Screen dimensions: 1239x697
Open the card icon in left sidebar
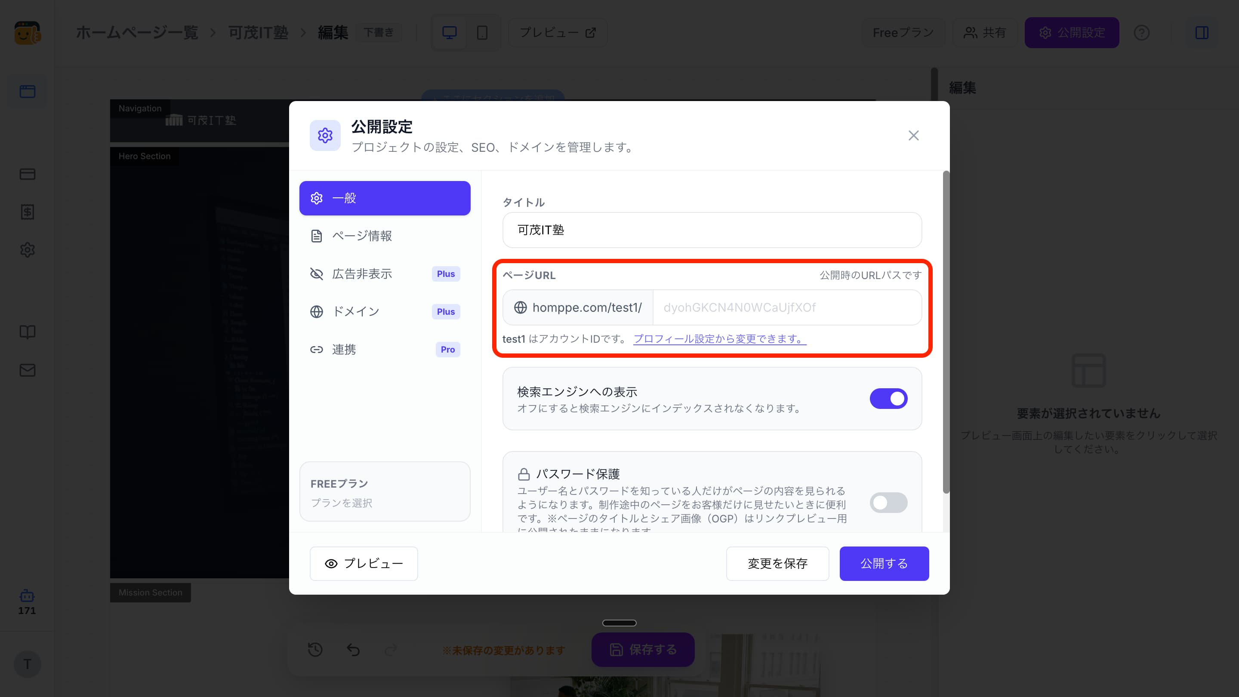[x=28, y=174]
